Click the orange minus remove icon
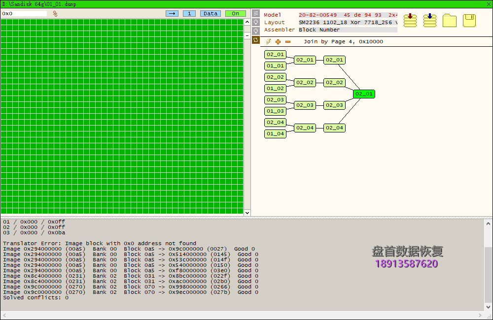This screenshot has height=320, width=493. click(x=288, y=42)
